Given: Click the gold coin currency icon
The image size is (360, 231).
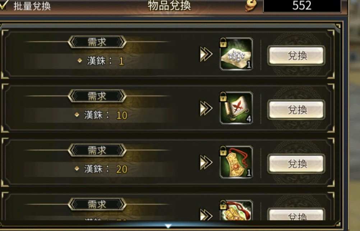Looking at the screenshot, I should pos(251,5).
